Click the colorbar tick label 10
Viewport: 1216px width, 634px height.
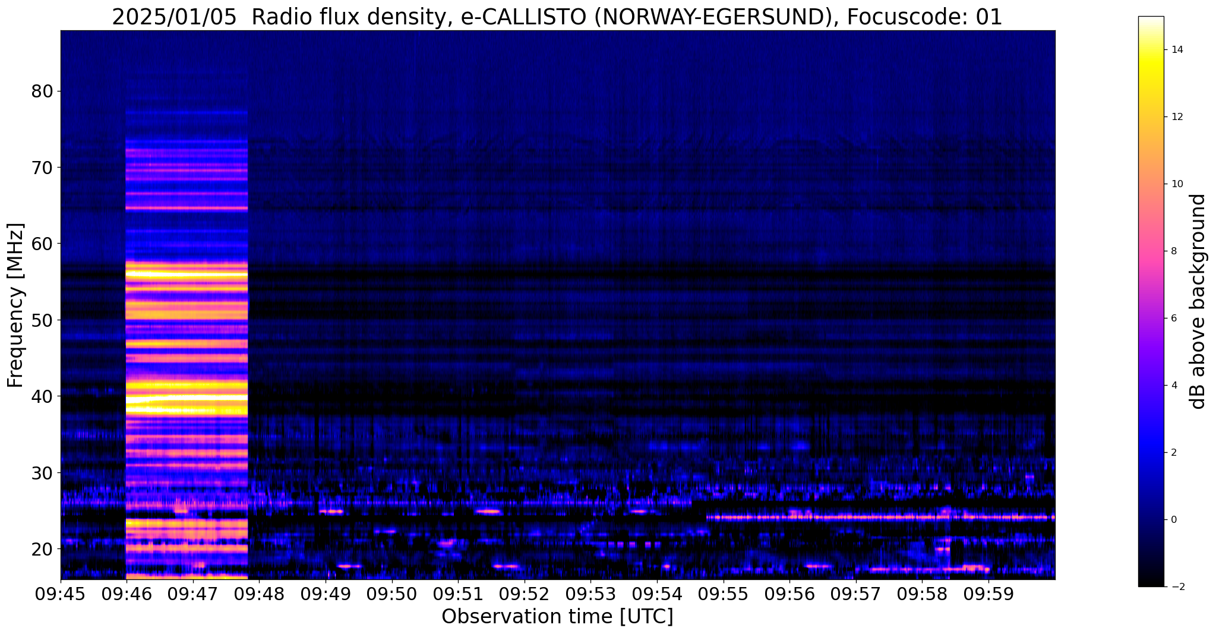pos(1176,184)
